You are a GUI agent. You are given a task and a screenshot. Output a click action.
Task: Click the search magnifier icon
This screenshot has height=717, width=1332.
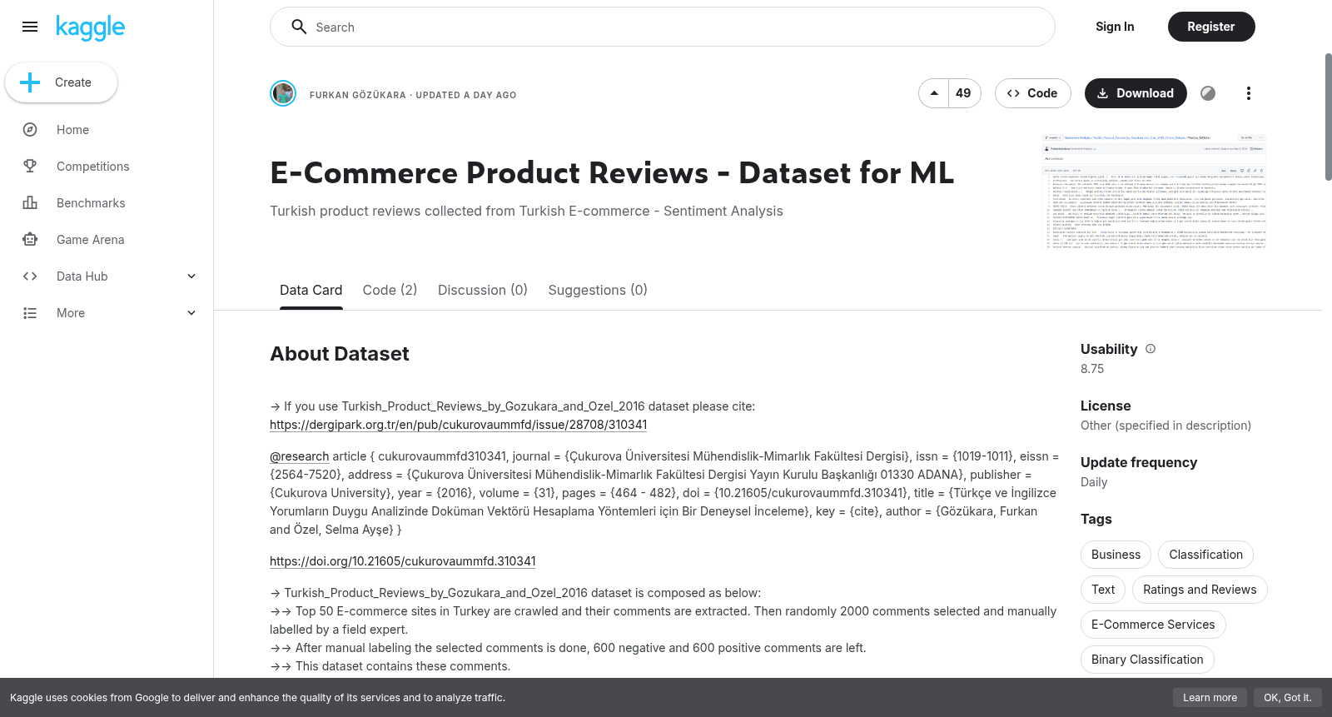(x=299, y=27)
